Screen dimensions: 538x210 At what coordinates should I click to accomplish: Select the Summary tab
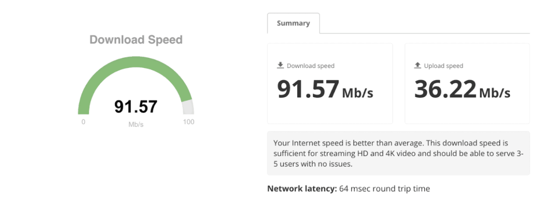293,23
